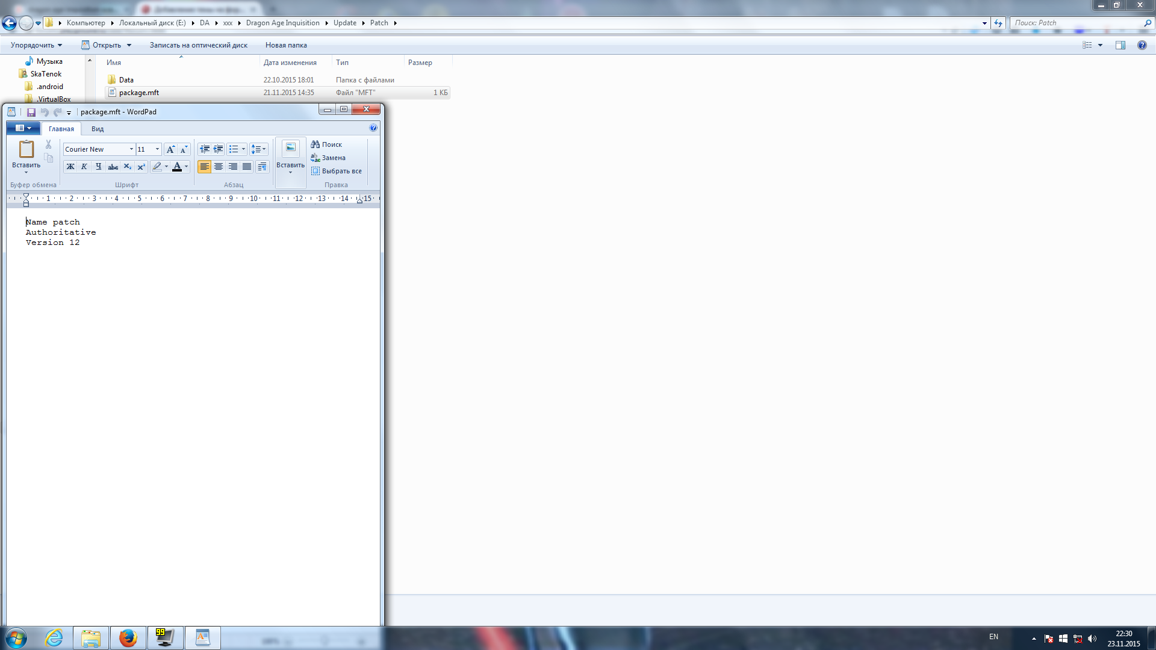Open the line spacing dropdown

(259, 149)
